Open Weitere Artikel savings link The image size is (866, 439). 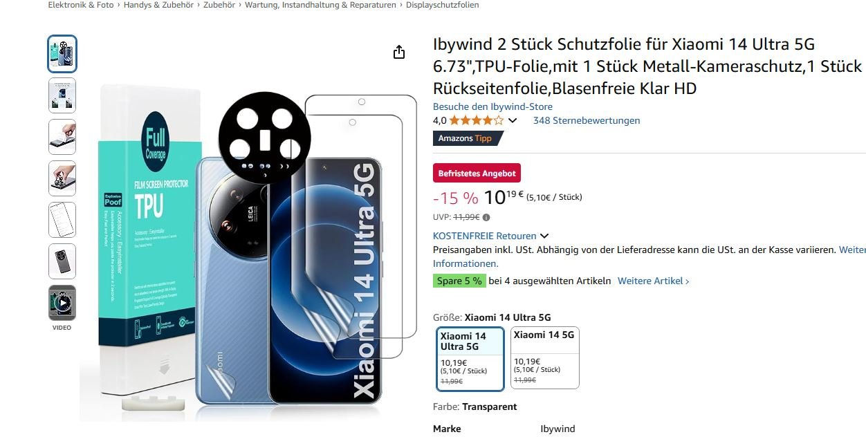point(653,281)
